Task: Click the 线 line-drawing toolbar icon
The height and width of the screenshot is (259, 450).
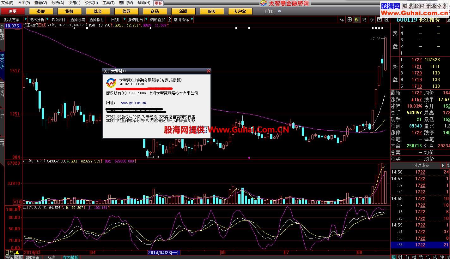Action: pos(364,20)
